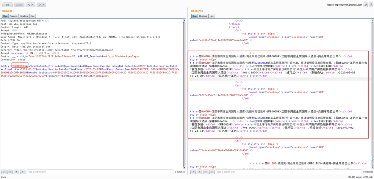Edit the target with the pencil icon

pos(366,5)
